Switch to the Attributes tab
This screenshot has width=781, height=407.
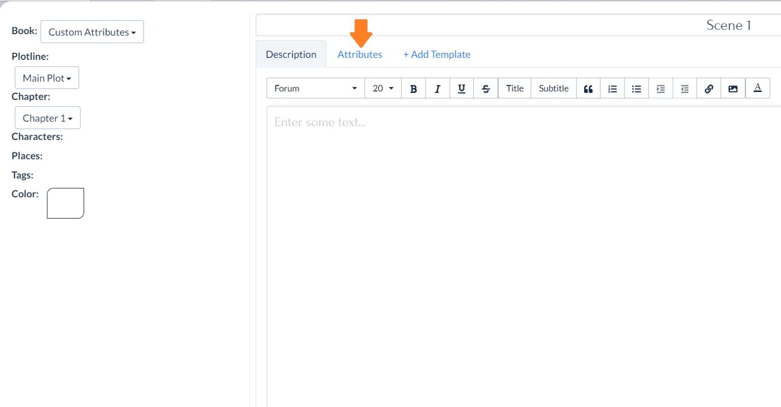pos(359,54)
